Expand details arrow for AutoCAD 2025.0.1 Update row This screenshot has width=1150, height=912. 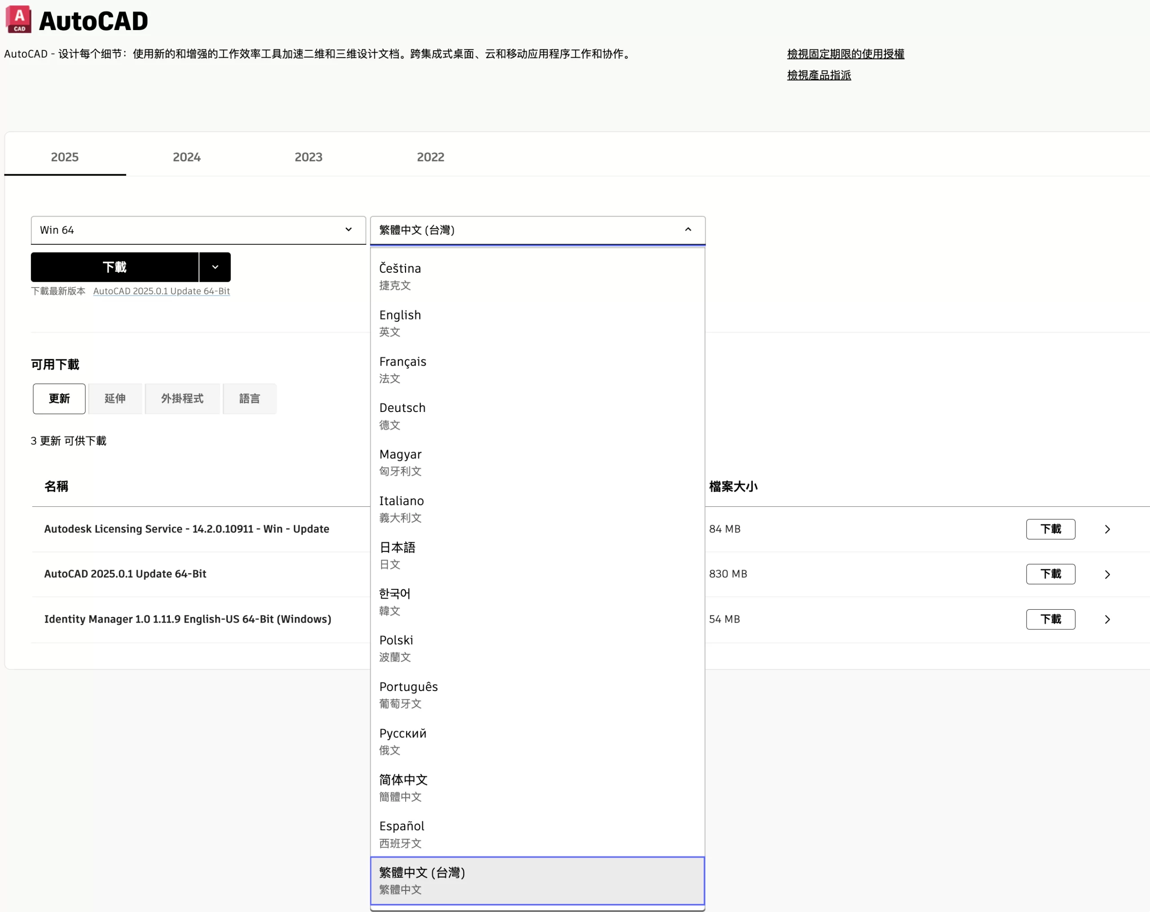coord(1107,575)
